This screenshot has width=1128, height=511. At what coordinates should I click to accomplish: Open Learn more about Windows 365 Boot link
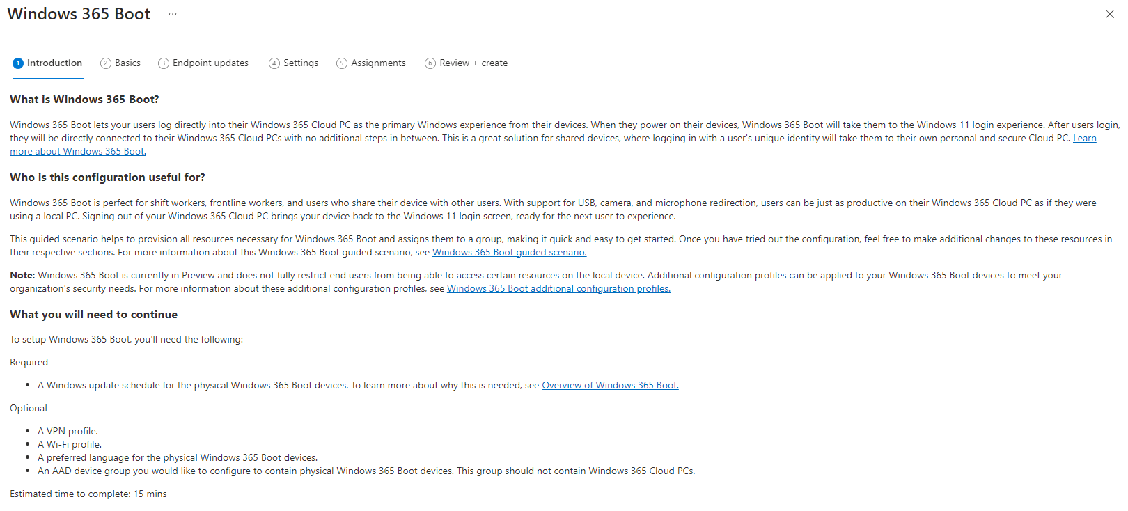click(x=78, y=151)
